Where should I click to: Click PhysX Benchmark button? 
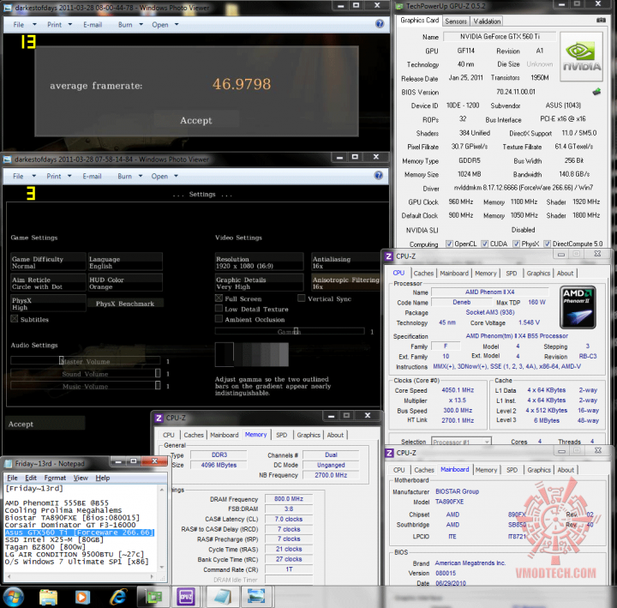pyautogui.click(x=125, y=304)
